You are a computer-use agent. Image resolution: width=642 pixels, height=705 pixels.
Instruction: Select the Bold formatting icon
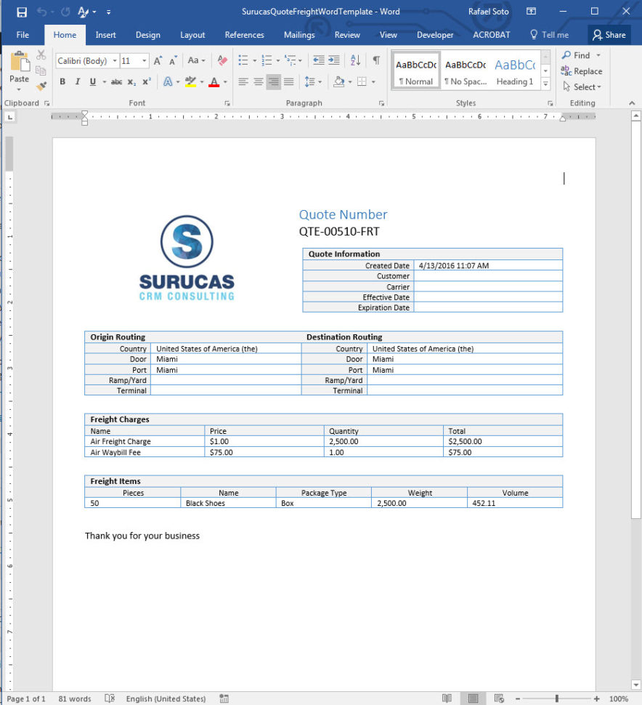pyautogui.click(x=62, y=81)
